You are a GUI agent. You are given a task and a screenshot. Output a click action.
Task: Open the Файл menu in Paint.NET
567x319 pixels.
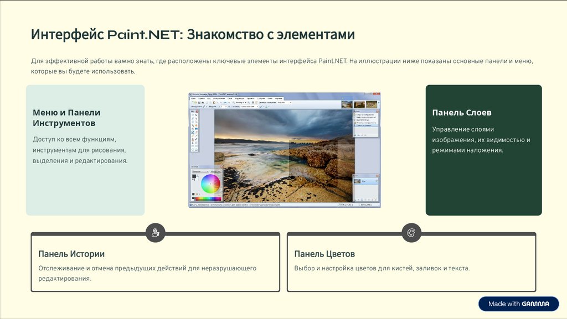point(193,98)
